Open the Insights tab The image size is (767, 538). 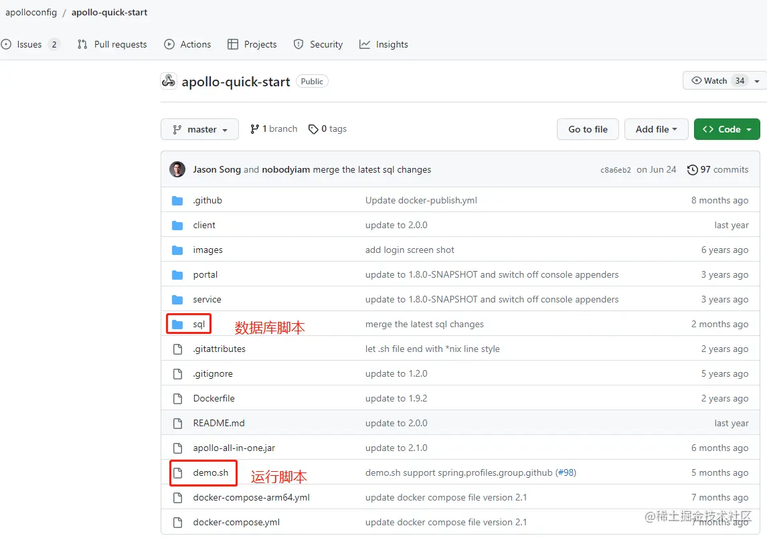(x=383, y=45)
